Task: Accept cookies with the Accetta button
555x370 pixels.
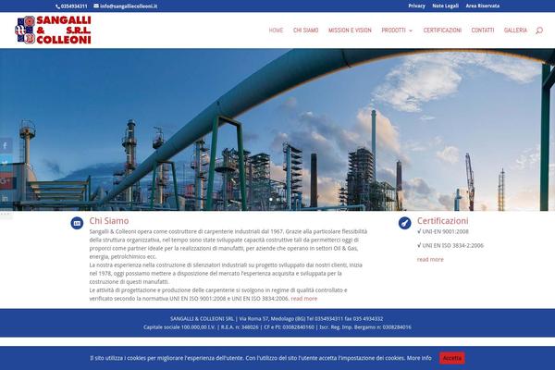Action: (452, 358)
